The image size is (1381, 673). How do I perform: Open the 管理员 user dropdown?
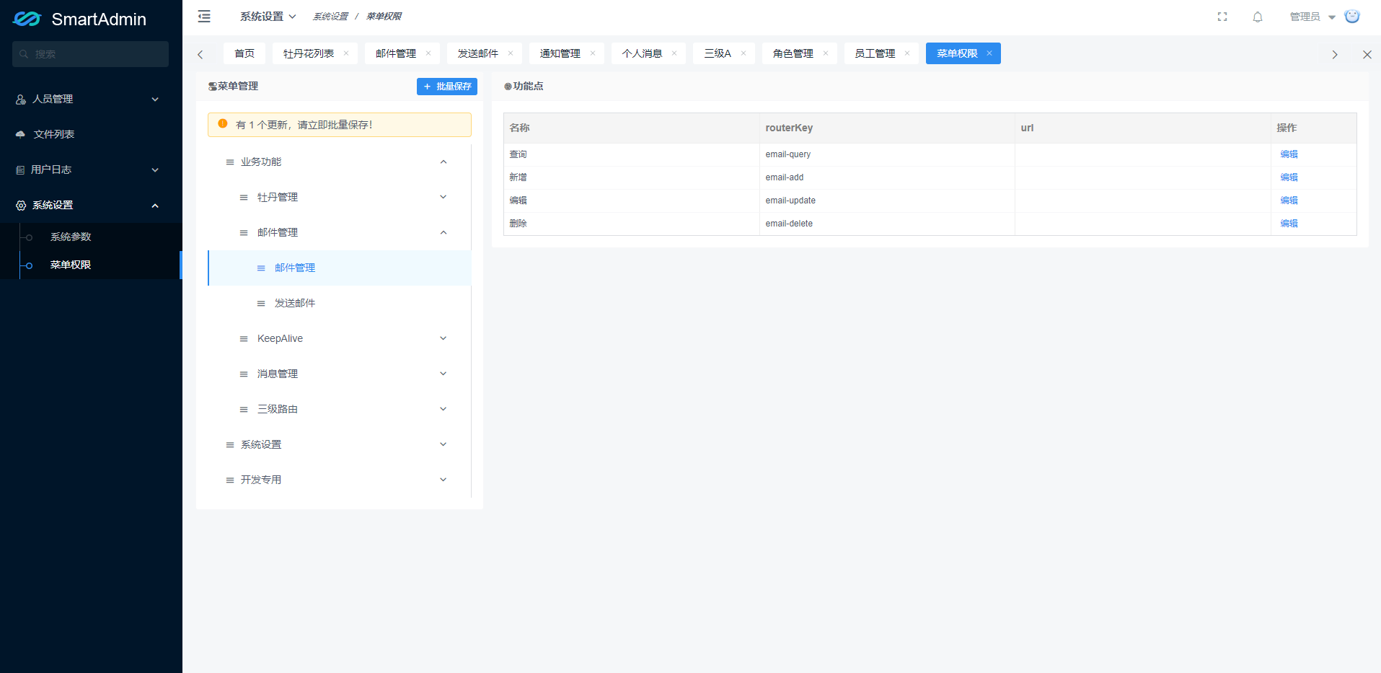(x=1312, y=17)
